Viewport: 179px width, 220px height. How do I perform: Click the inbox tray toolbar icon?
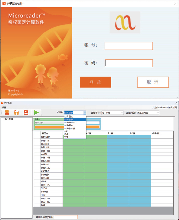click(7, 112)
